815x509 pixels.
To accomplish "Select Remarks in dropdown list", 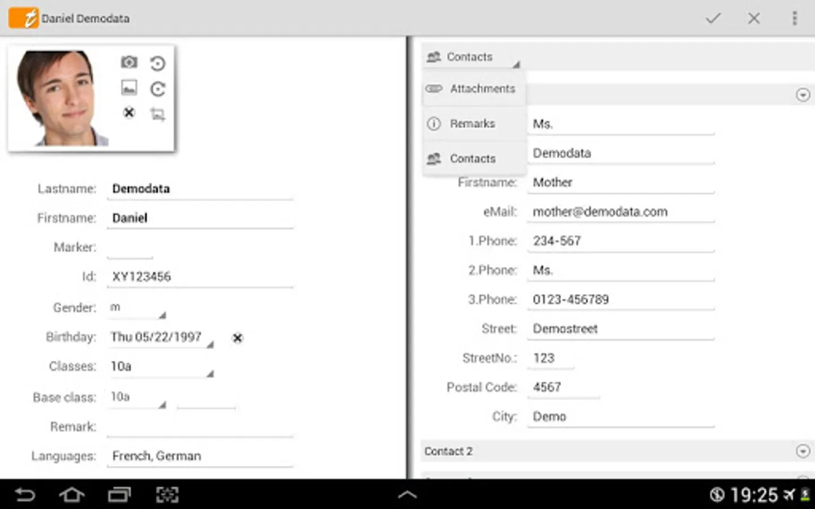I will tap(474, 124).
